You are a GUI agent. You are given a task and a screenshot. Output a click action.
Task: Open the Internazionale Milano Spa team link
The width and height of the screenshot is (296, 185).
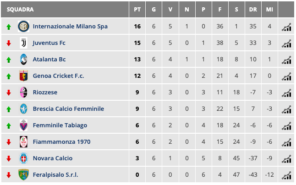(70, 27)
